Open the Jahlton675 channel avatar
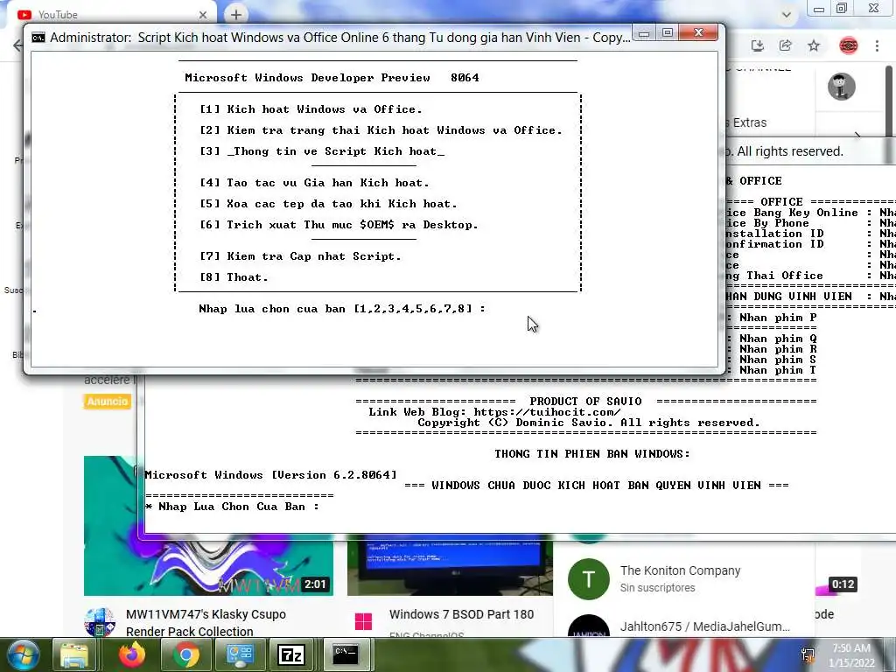Image resolution: width=896 pixels, height=672 pixels. [x=589, y=626]
